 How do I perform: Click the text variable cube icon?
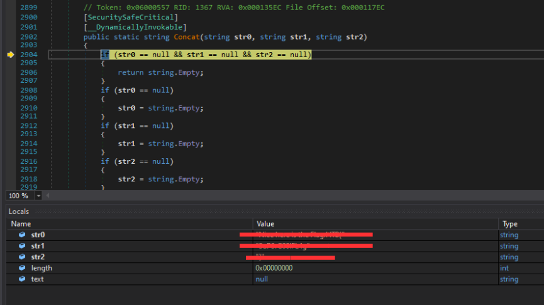pyautogui.click(x=22, y=279)
